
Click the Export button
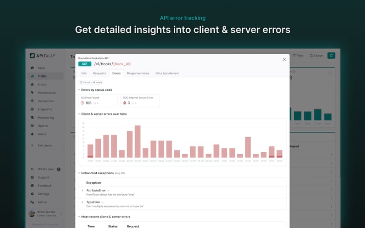click(x=317, y=56)
